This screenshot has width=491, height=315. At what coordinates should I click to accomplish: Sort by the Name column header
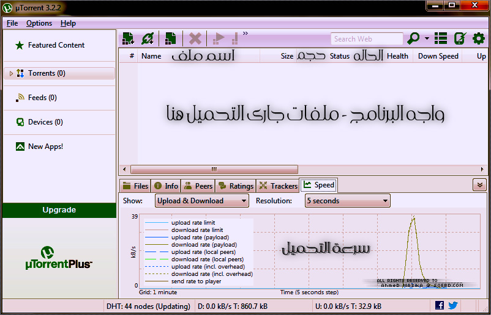(151, 56)
